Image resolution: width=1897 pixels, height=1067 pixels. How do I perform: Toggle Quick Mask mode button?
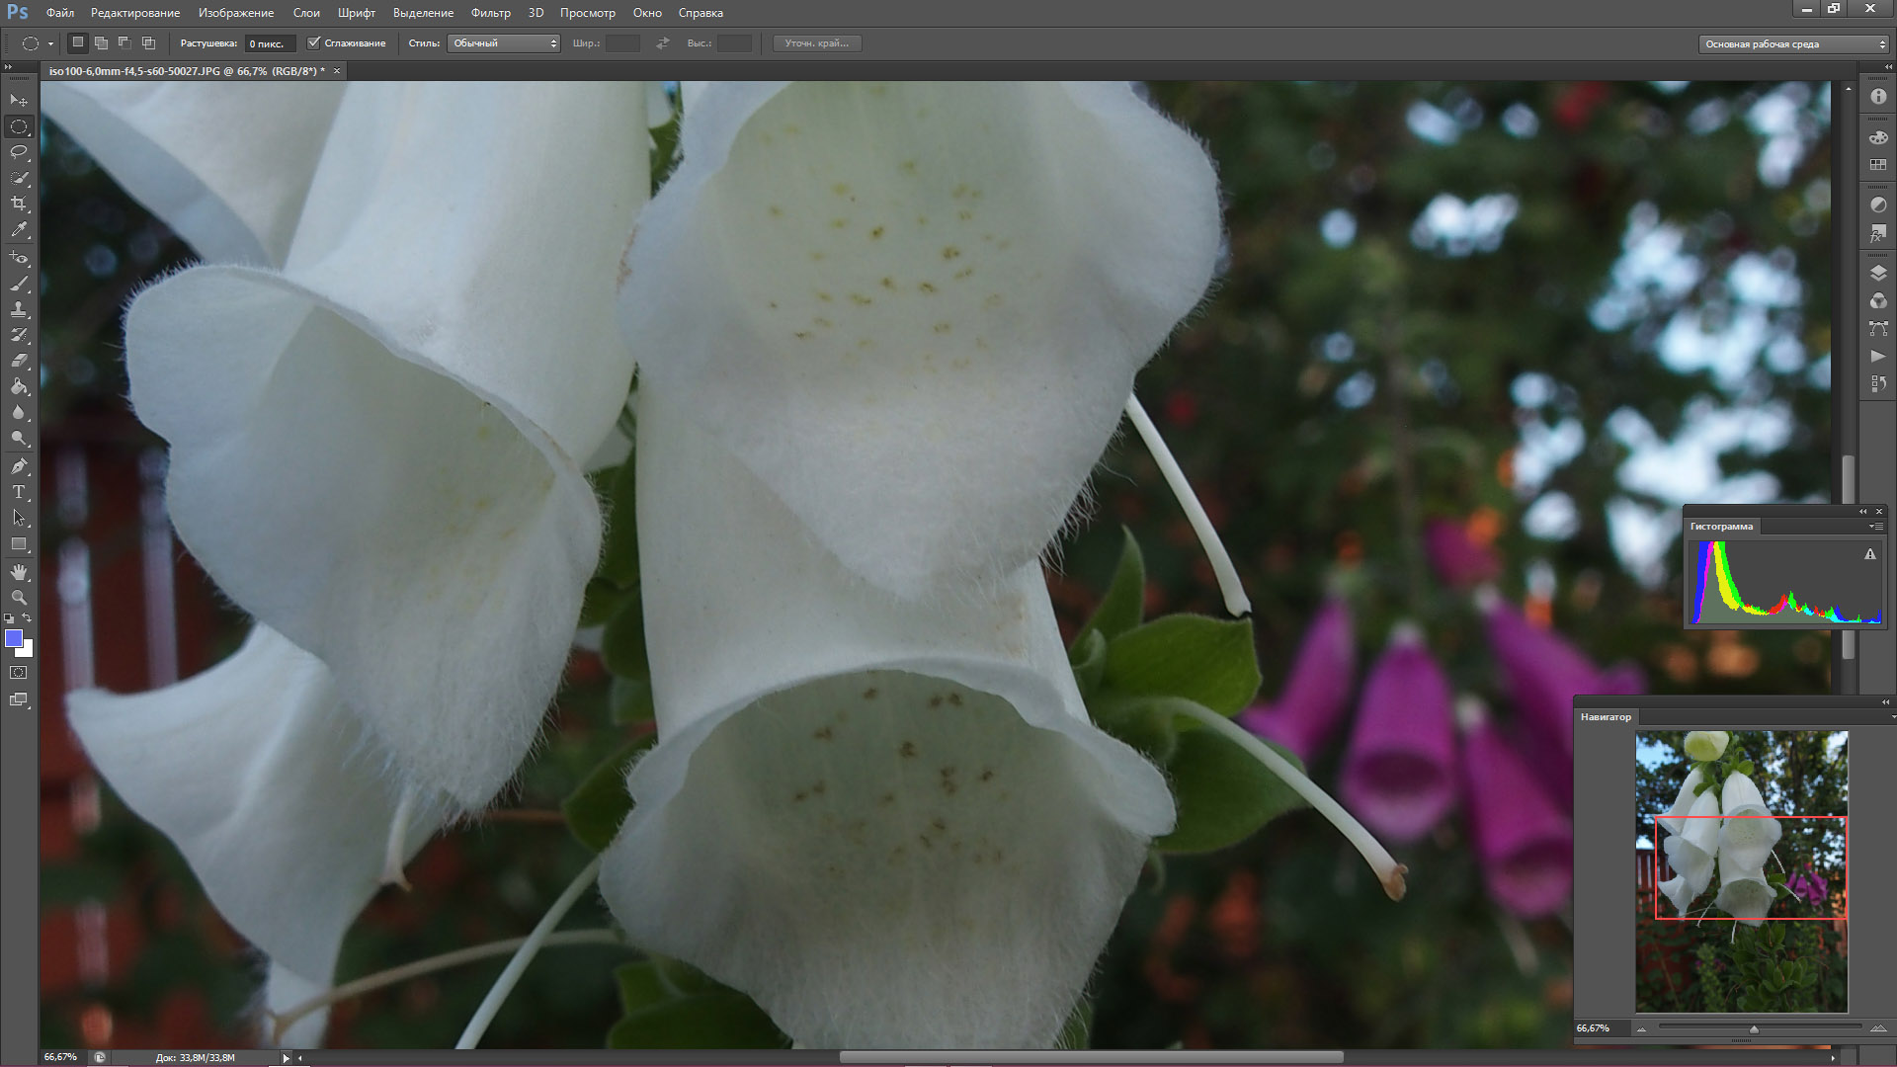tap(19, 673)
